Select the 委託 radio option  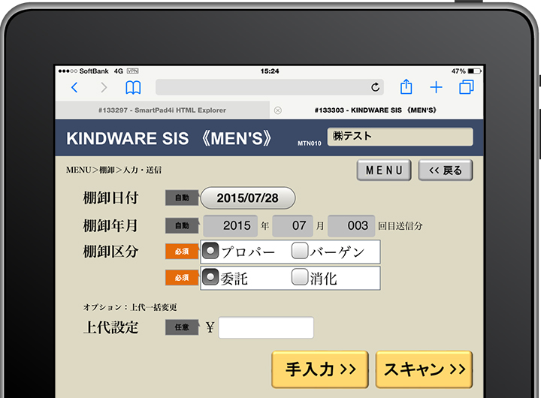[x=210, y=277]
